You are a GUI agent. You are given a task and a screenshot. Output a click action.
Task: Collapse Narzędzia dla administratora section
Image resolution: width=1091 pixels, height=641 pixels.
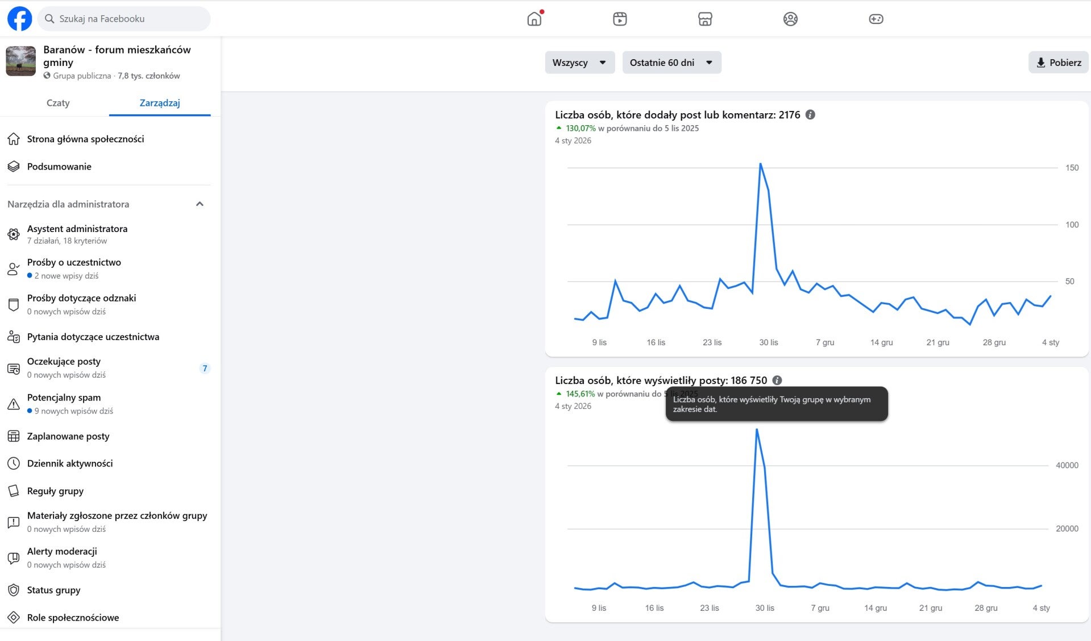tap(200, 204)
